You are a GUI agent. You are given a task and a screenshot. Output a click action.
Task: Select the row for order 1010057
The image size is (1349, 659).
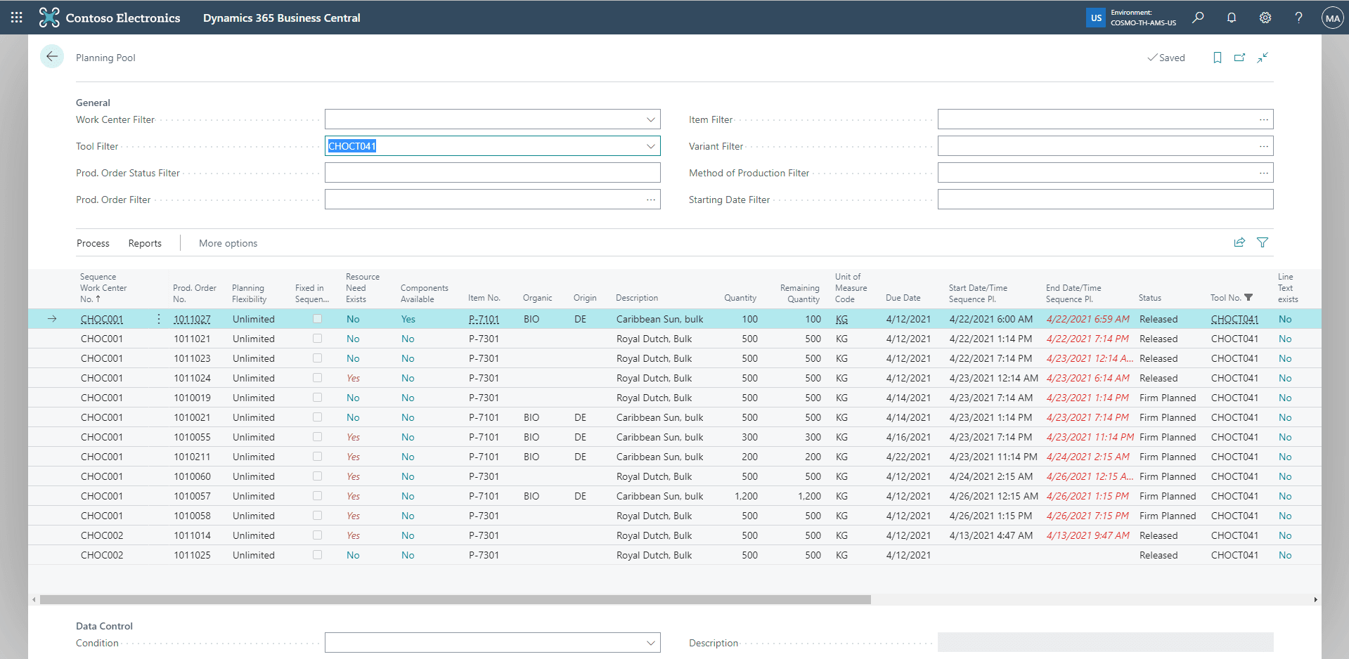(675, 496)
